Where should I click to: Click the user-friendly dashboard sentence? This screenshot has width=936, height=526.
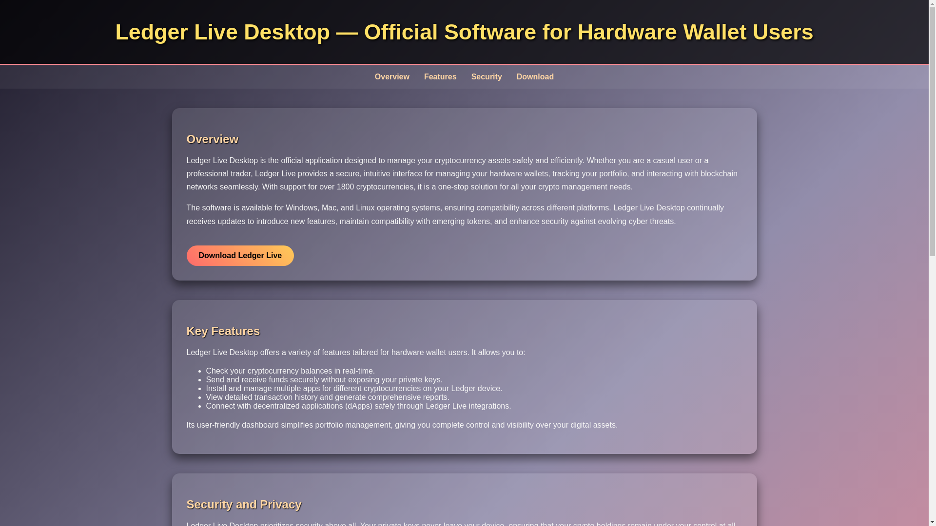point(401,425)
